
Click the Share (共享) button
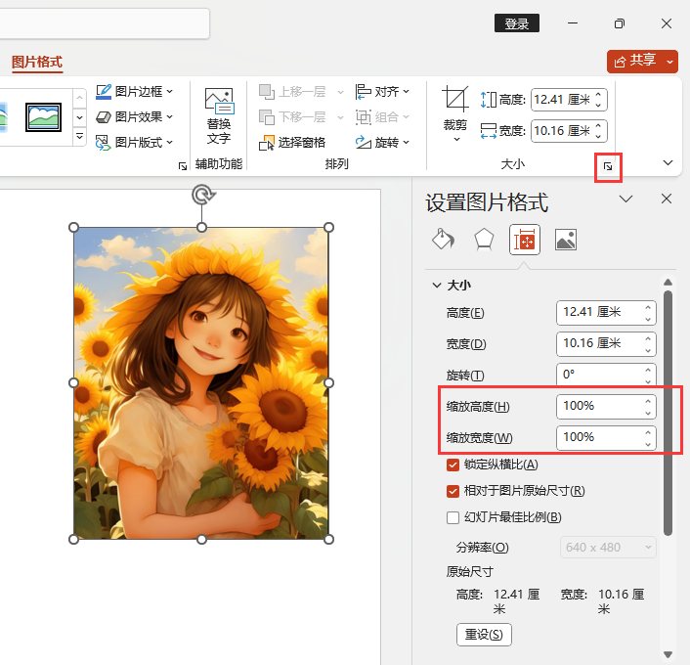click(x=635, y=62)
